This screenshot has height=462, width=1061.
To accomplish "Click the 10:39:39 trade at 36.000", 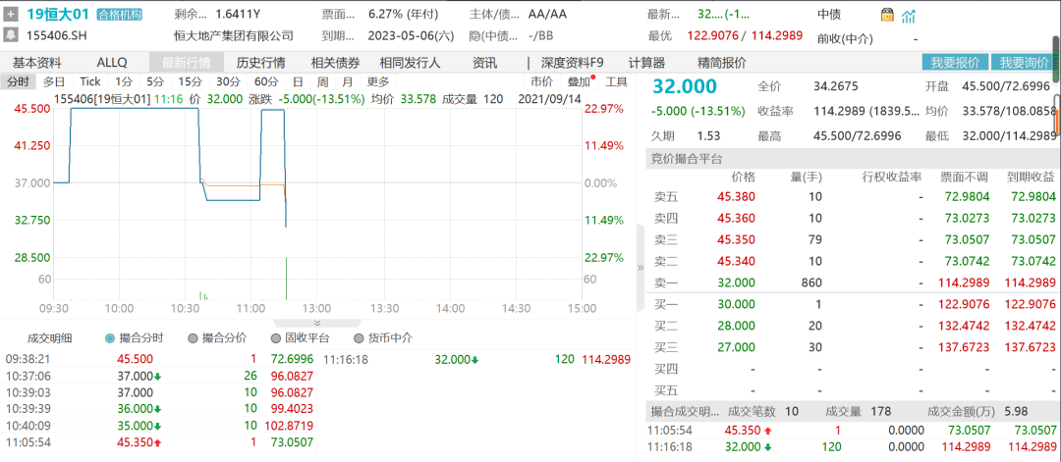I will coord(160,409).
